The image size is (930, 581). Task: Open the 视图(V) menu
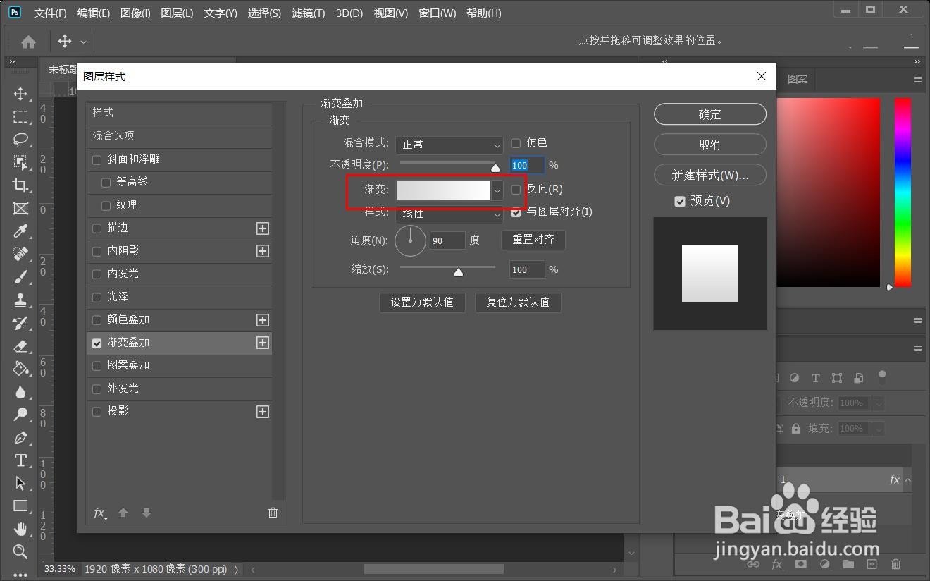coord(391,13)
